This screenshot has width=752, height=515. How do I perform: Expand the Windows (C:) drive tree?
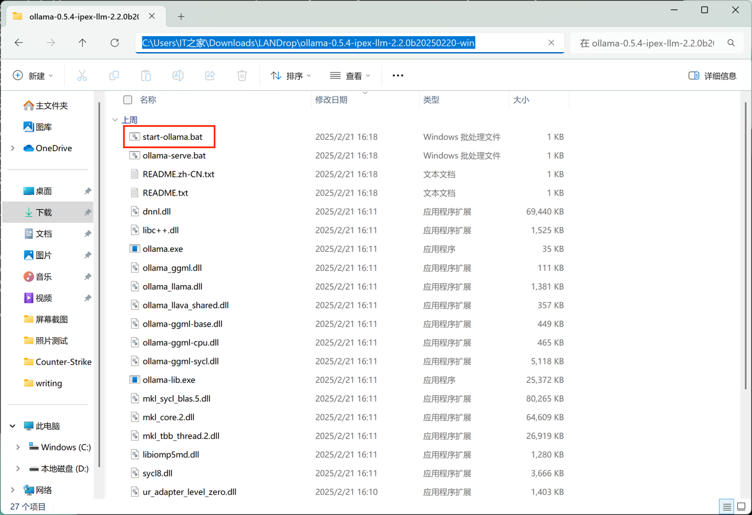(x=18, y=447)
